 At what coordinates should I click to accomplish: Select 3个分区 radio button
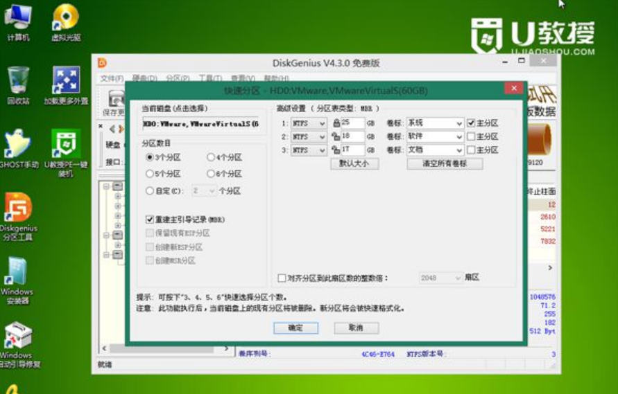coord(149,157)
